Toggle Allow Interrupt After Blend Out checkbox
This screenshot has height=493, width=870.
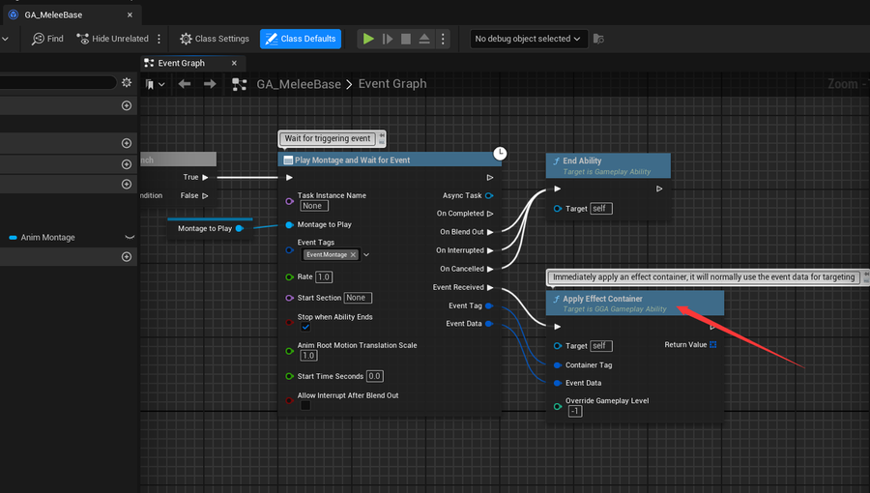tap(305, 405)
